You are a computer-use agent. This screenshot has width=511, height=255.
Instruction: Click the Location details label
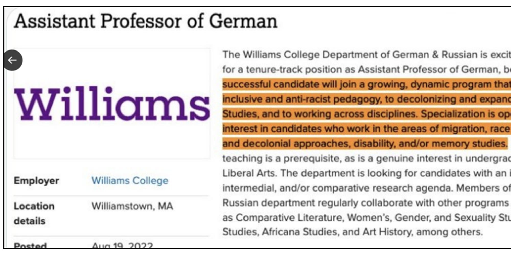tap(34, 213)
